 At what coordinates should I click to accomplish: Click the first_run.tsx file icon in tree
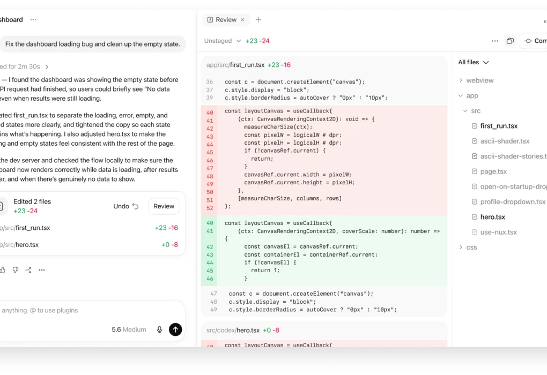[475, 126]
